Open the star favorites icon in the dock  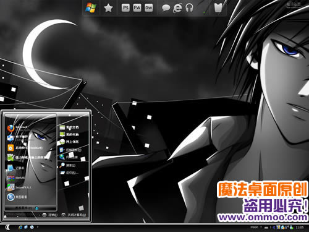[x=108, y=8]
